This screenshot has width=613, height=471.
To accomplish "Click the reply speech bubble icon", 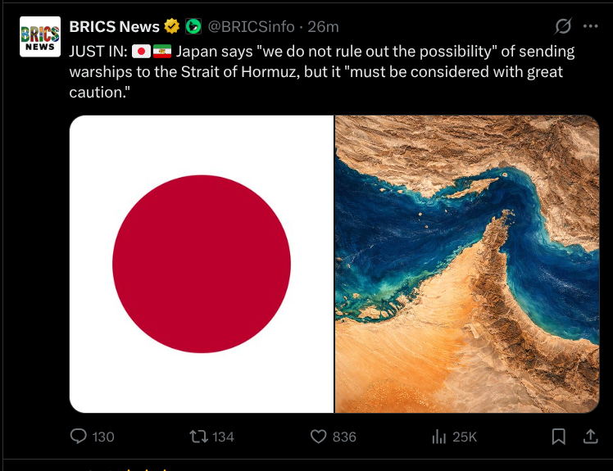I will click(79, 437).
